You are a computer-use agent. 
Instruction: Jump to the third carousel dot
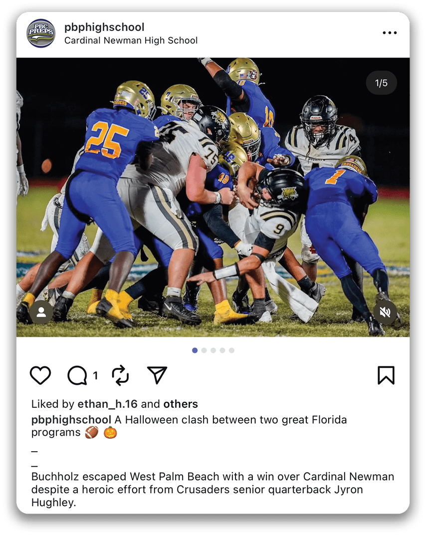coord(213,350)
